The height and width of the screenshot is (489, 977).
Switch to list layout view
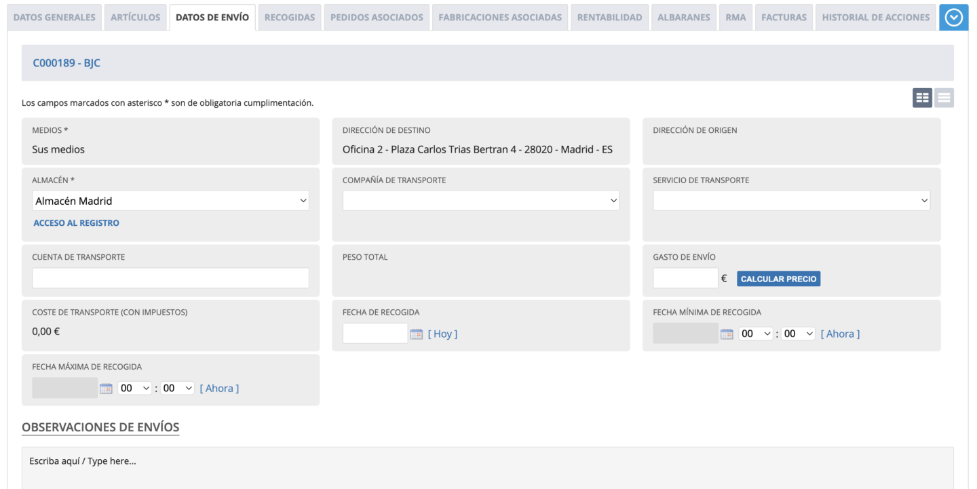click(x=944, y=98)
